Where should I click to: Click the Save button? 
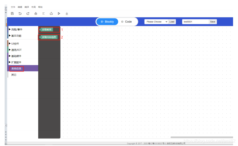point(213,22)
